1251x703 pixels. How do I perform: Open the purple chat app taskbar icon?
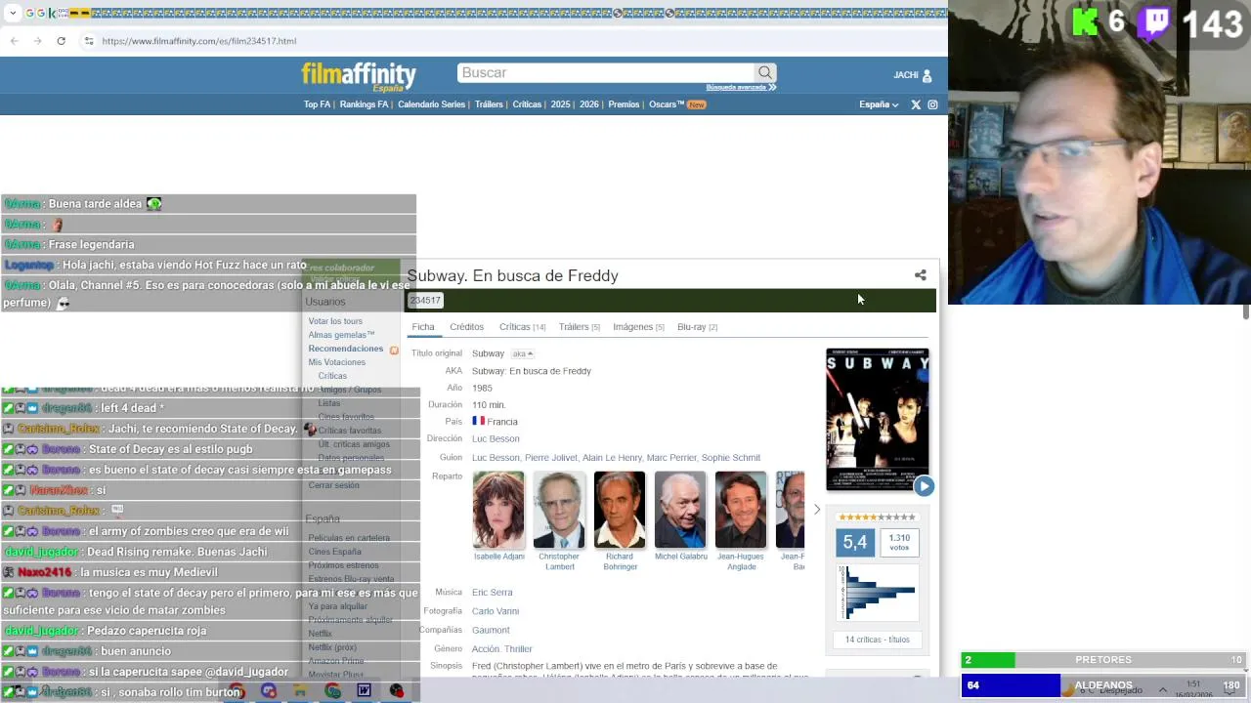point(268,691)
